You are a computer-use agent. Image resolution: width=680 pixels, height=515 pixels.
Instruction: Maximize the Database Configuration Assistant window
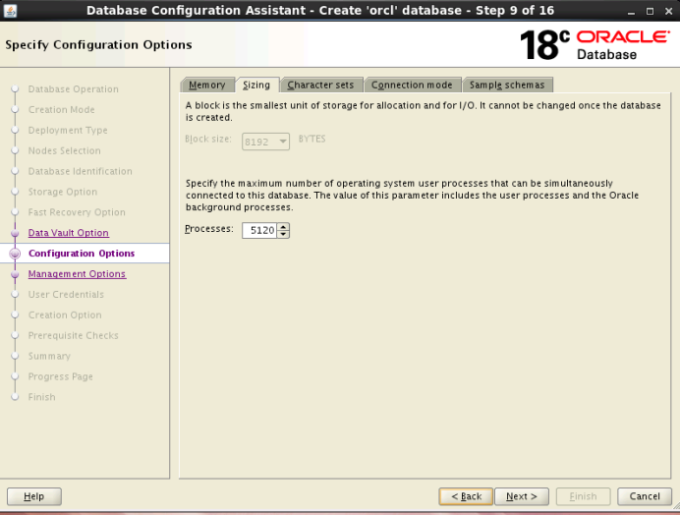650,11
